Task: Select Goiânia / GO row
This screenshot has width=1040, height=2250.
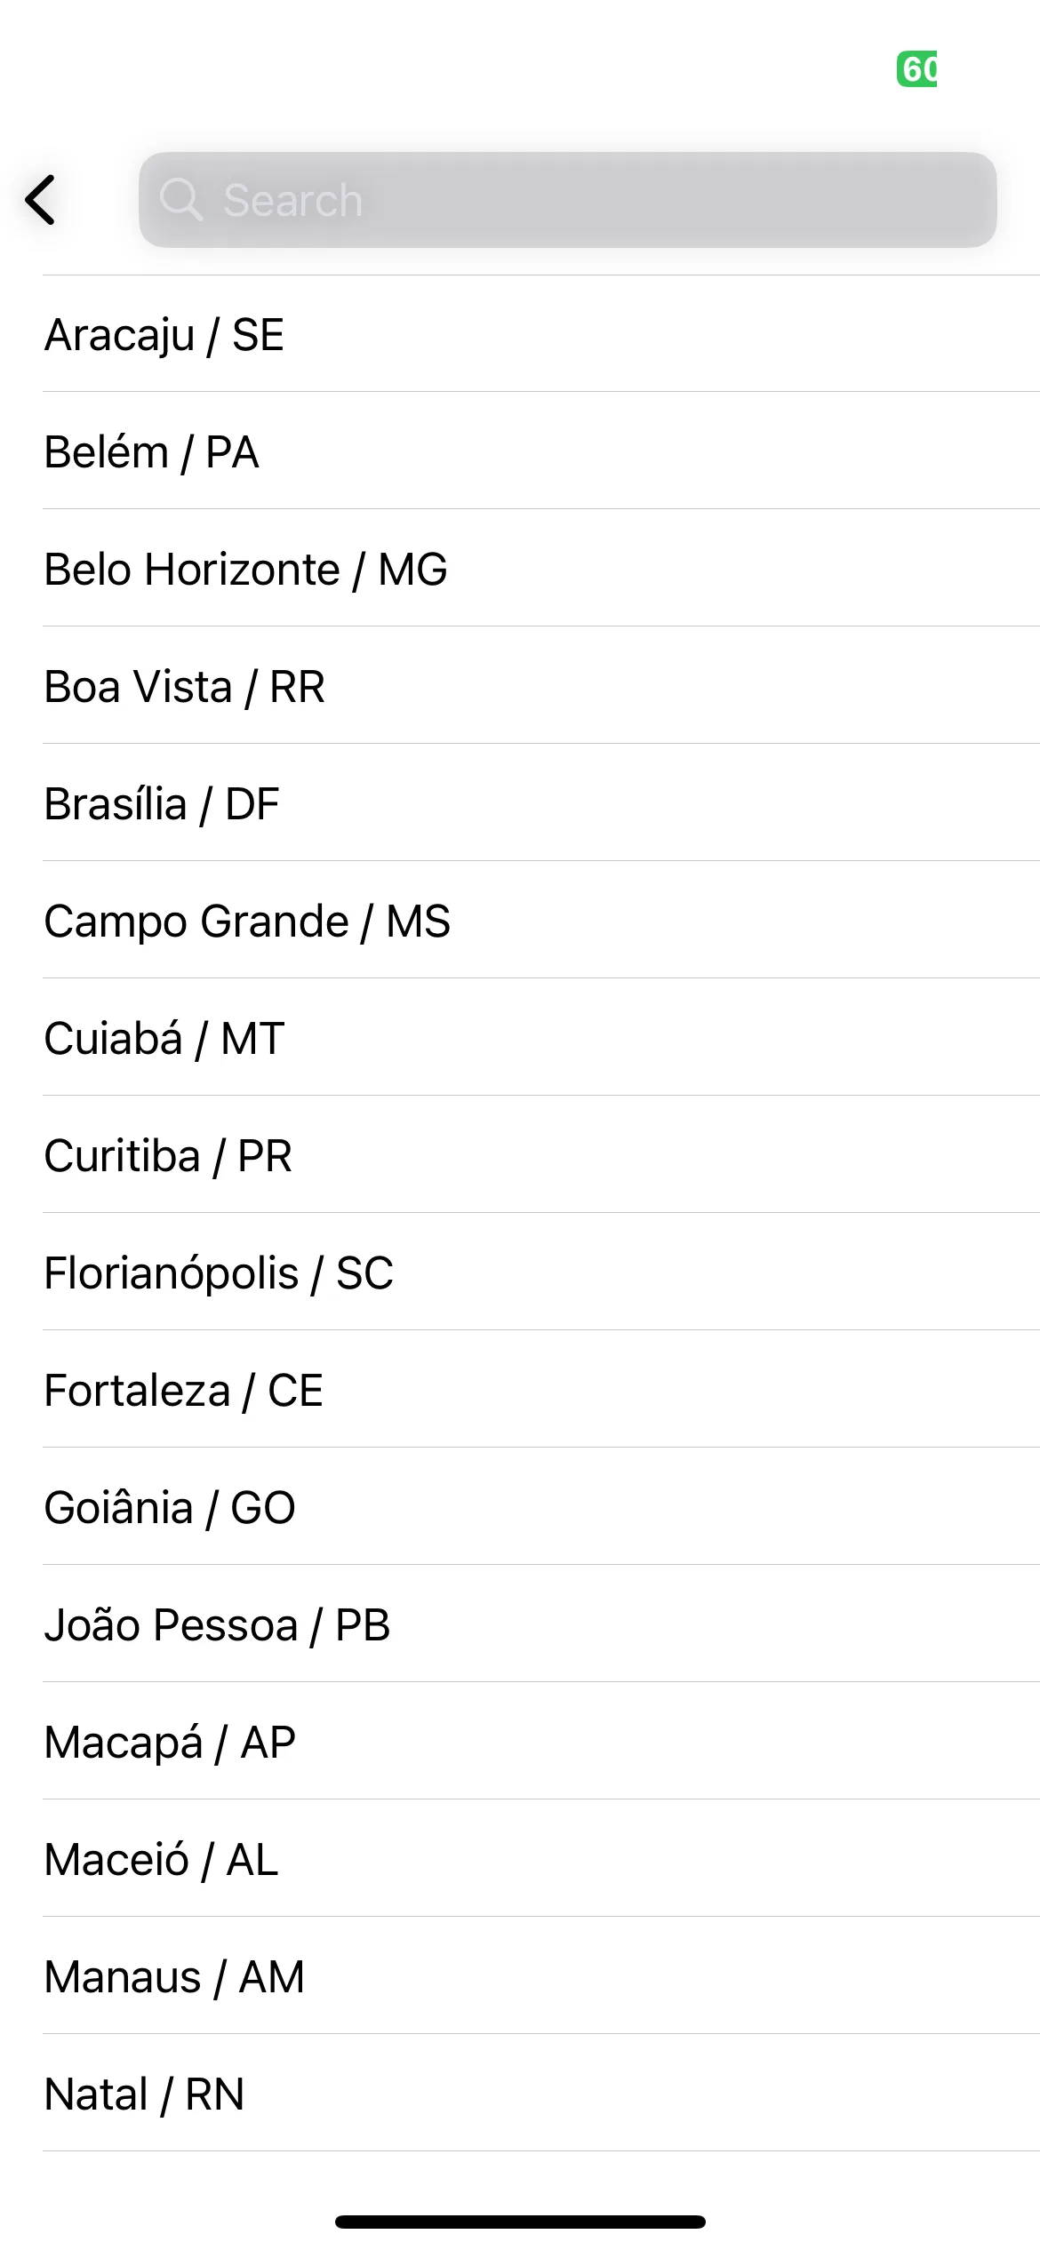Action: pos(541,1507)
